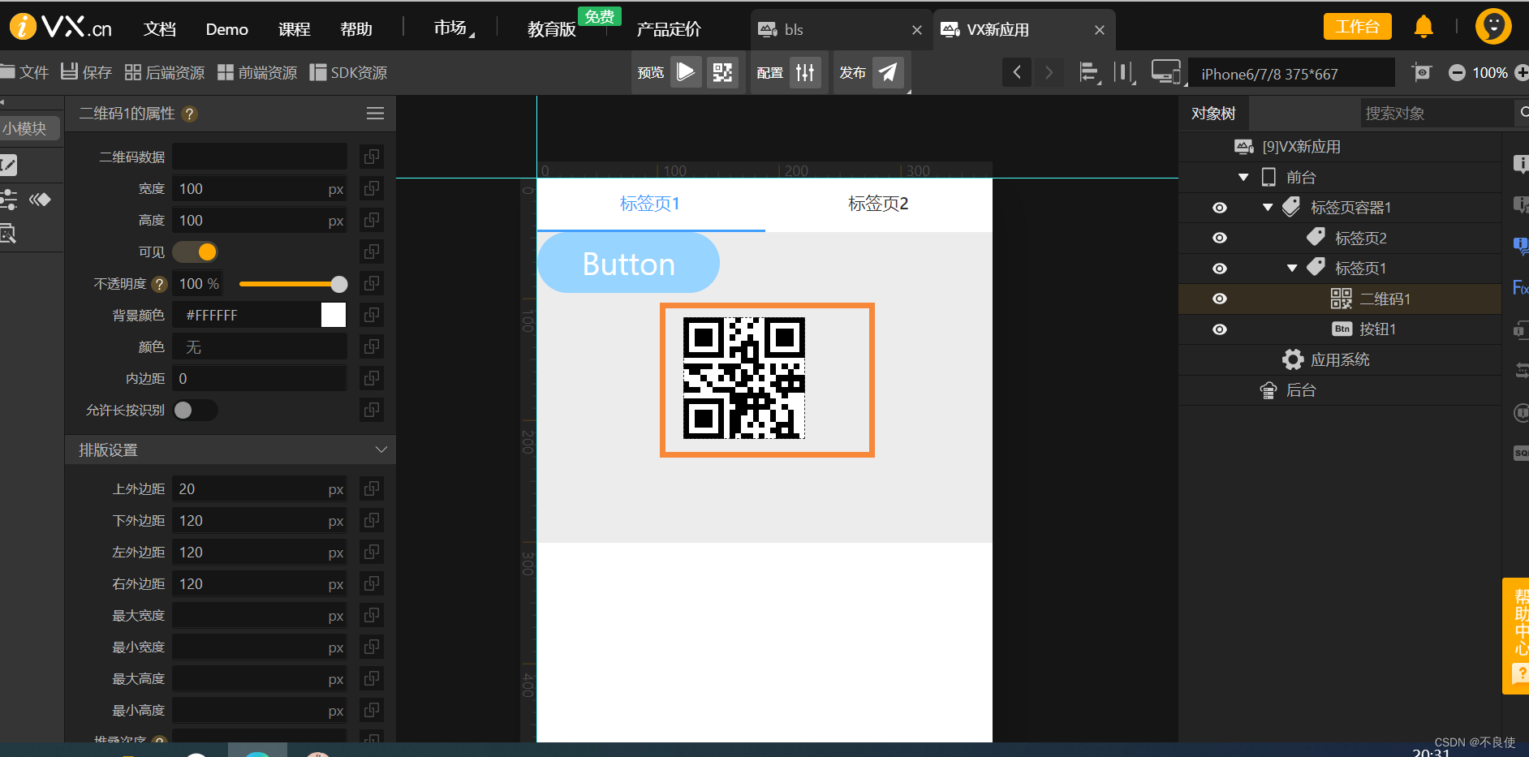
Task: Open SDK资源 panel
Action: 348,72
